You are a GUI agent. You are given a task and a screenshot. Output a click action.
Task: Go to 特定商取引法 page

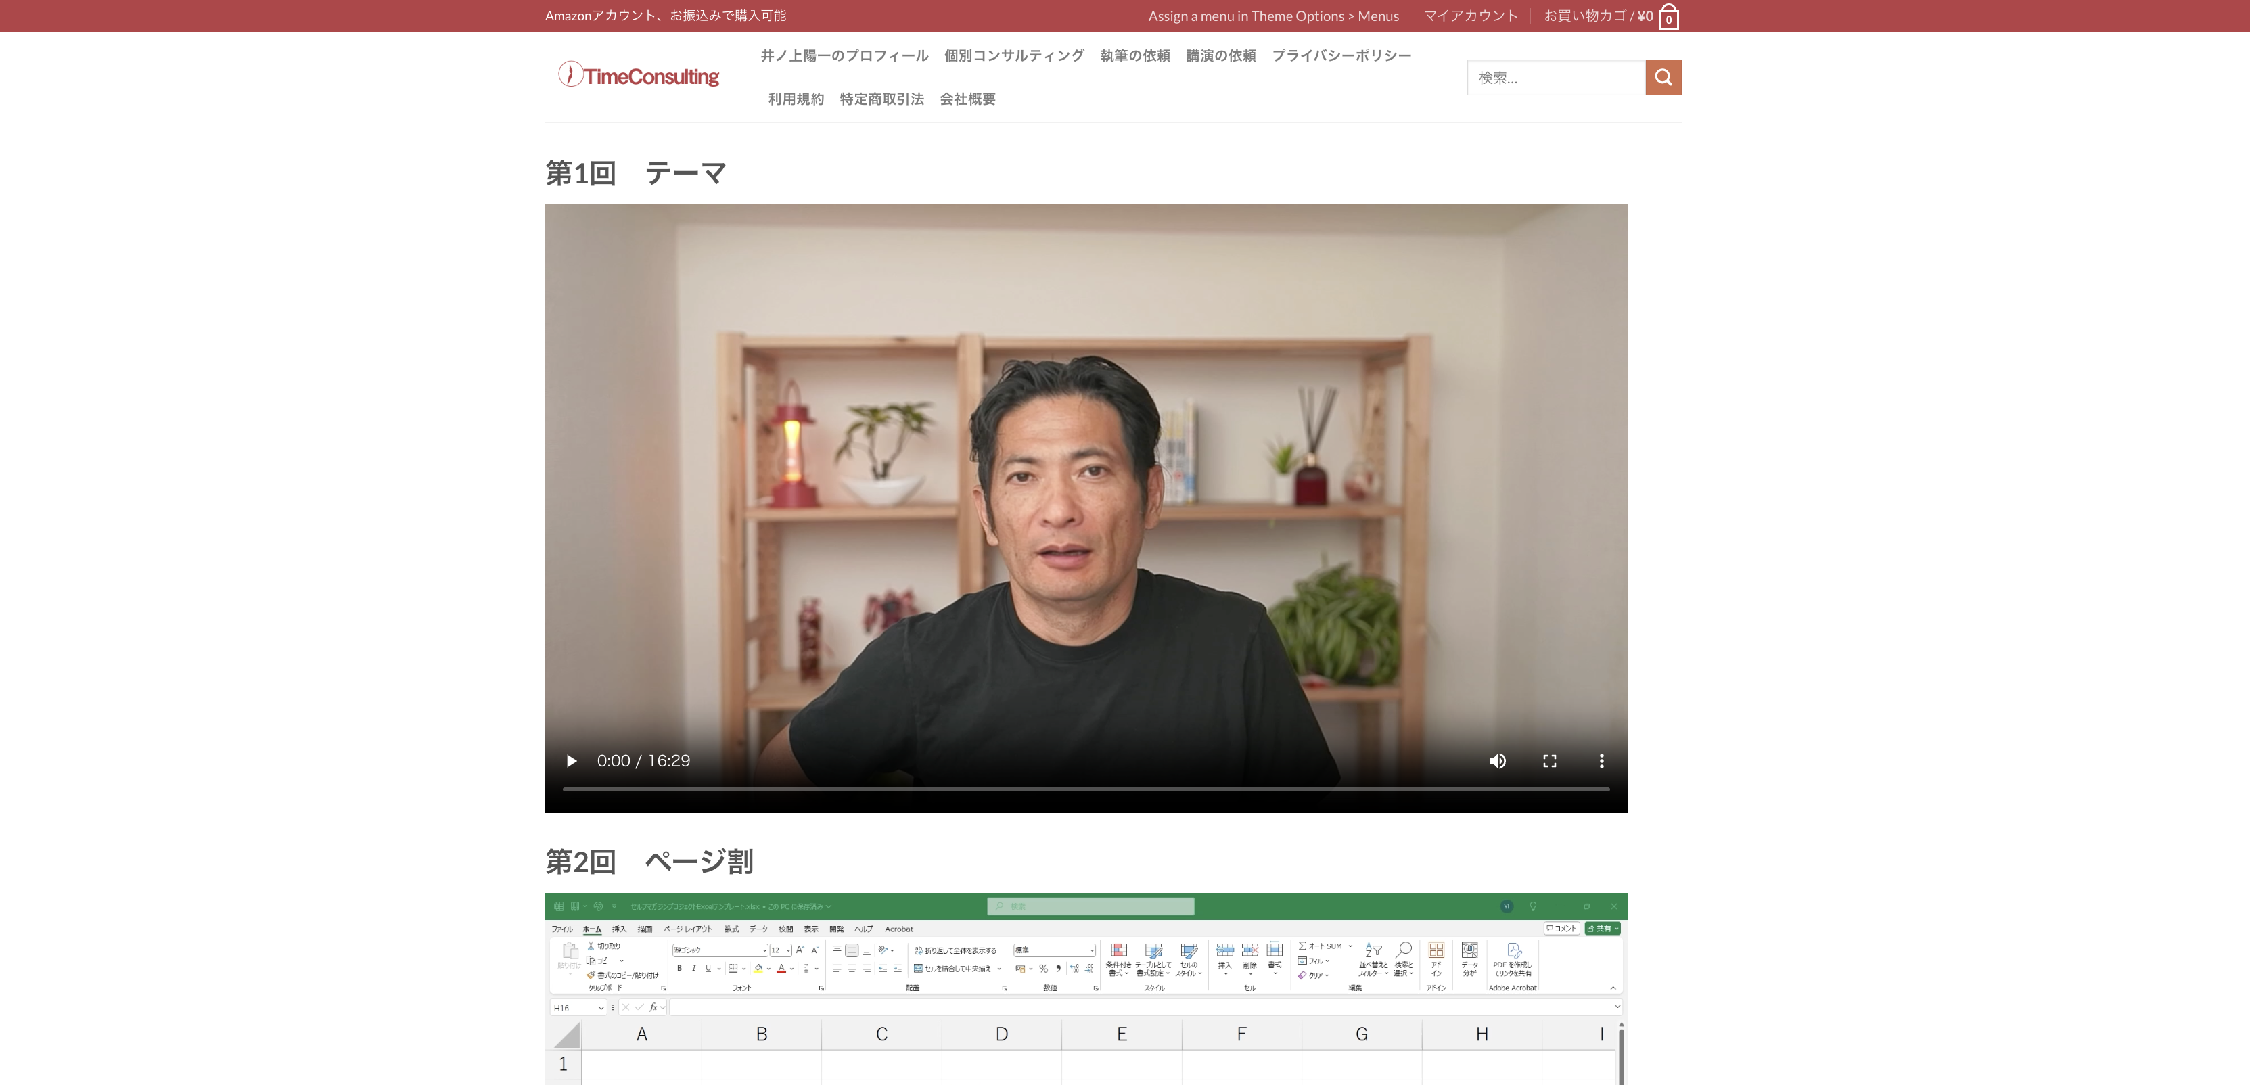(x=881, y=99)
